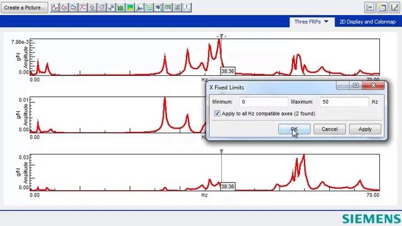402x226 pixels.
Task: Click the 70.00 X-axis limit of bottom plot
Action: click(x=372, y=195)
